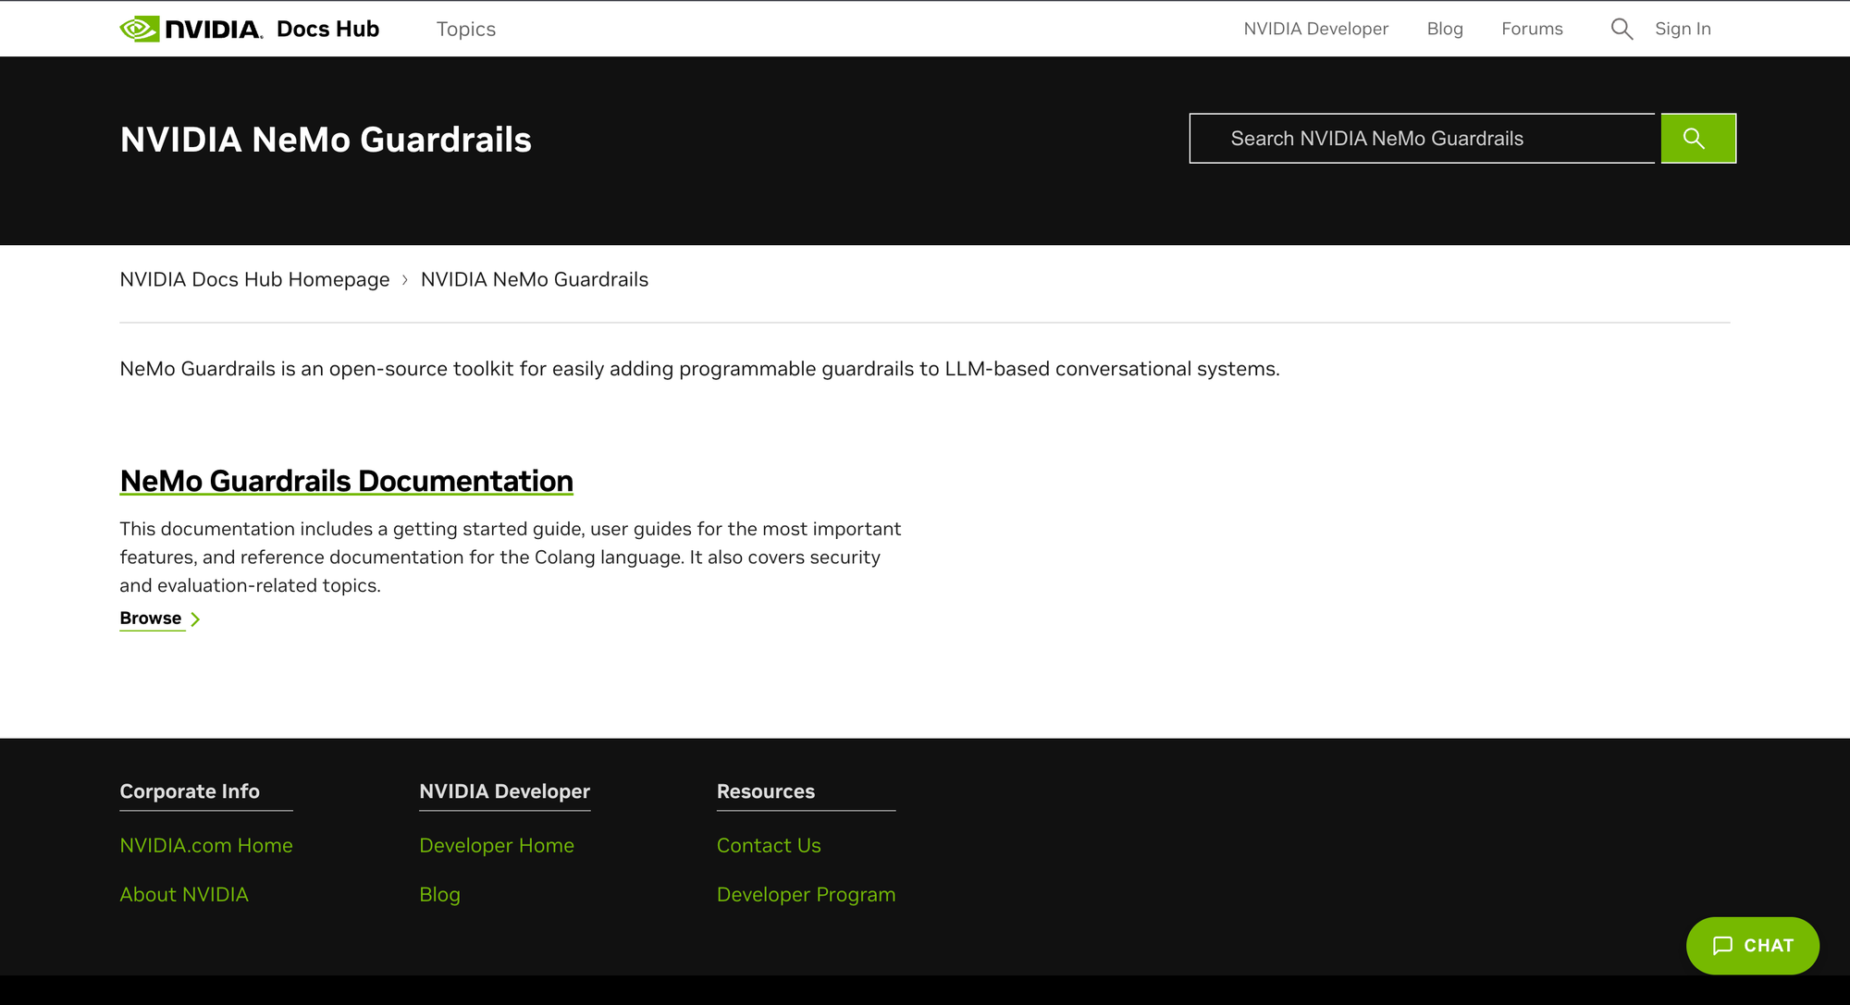Open the header search magnifier icon

pyautogui.click(x=1622, y=29)
